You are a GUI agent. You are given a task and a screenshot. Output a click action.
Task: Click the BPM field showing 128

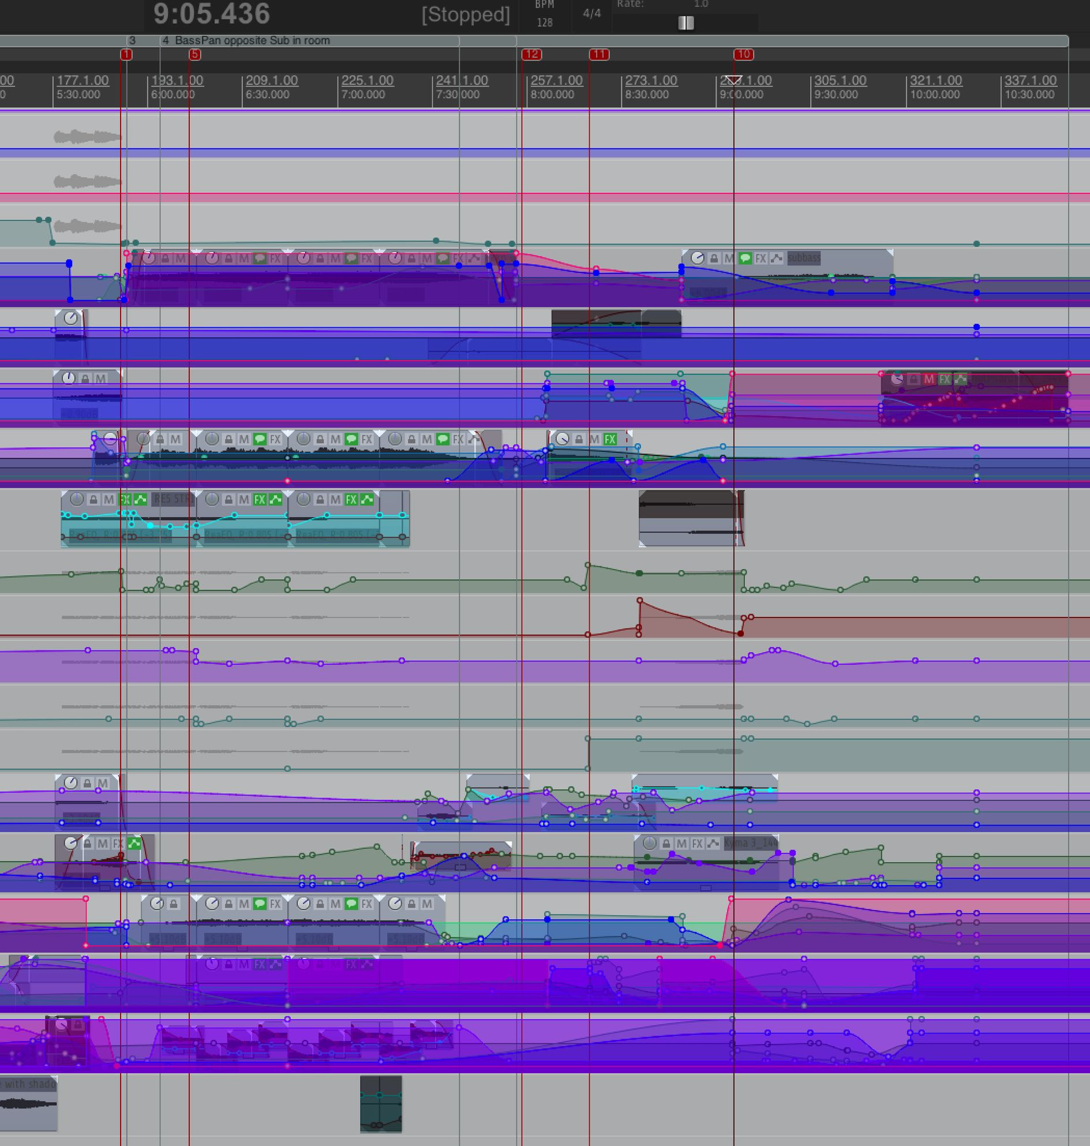(544, 23)
